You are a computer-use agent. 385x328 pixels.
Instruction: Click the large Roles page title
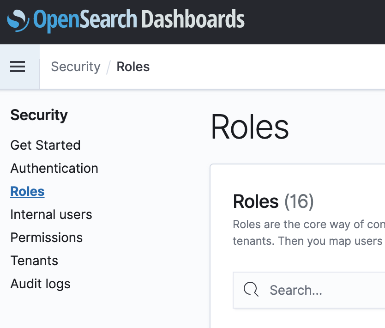click(250, 127)
